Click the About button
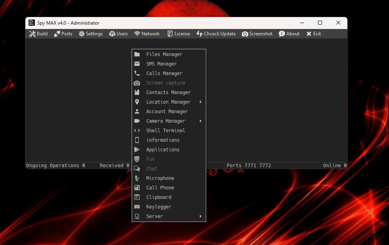The width and height of the screenshot is (389, 245). 289,34
